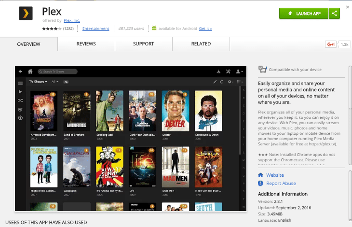Click the Plex title heading
The image size is (352, 227).
pyautogui.click(x=52, y=12)
